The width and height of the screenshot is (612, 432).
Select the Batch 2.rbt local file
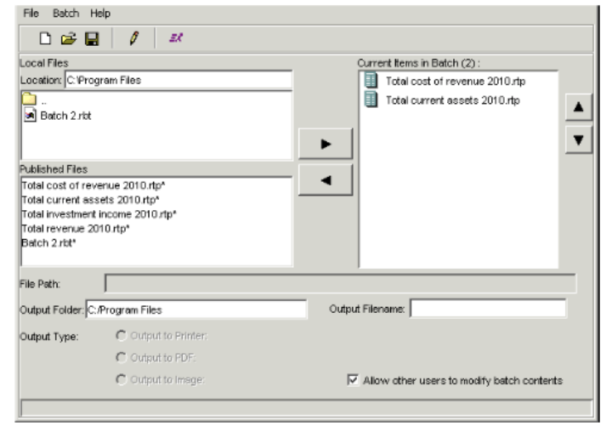tap(59, 116)
